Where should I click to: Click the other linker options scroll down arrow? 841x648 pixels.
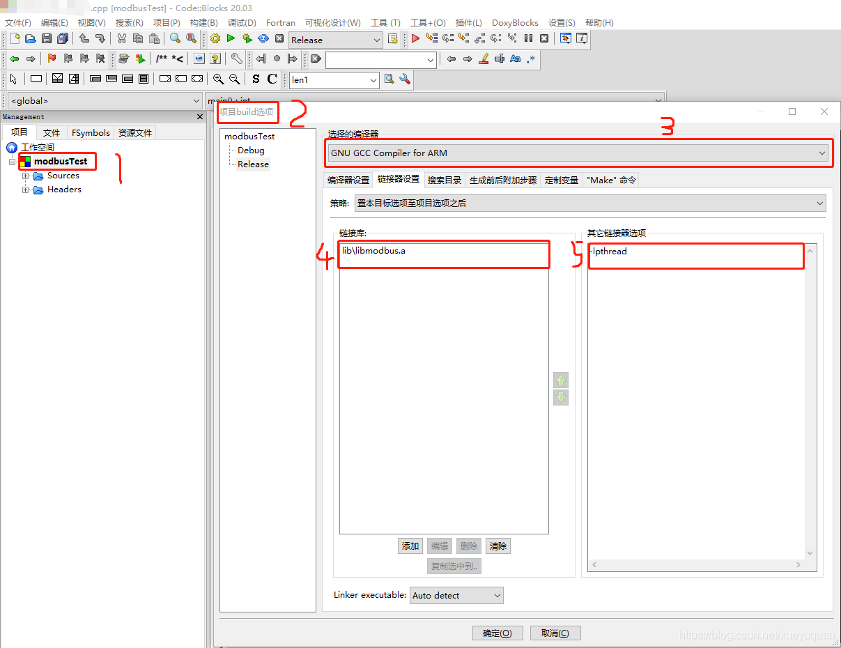(x=810, y=554)
